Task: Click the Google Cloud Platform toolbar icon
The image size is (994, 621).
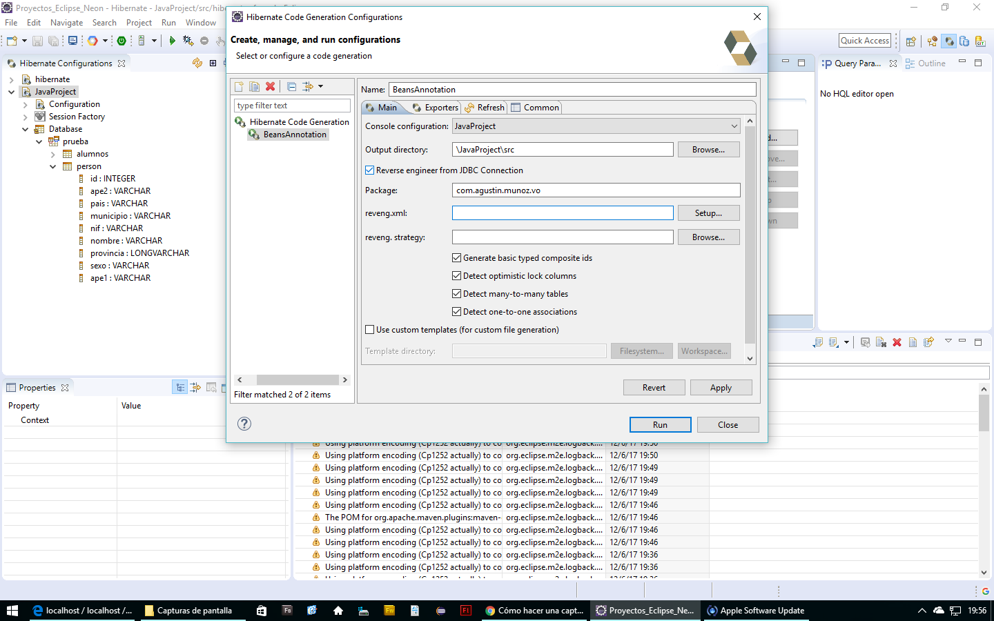Action: [92, 41]
